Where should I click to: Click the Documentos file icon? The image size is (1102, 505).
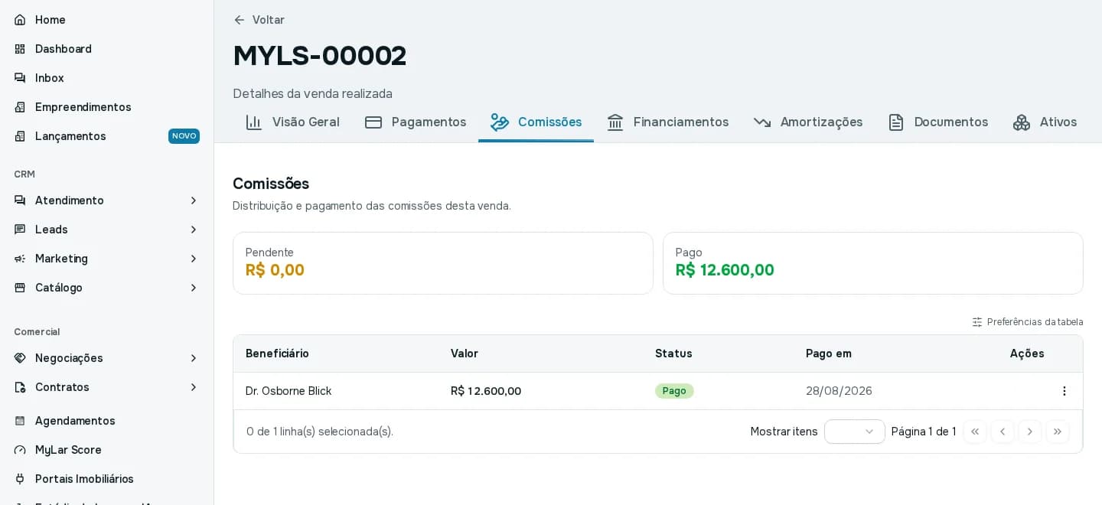[896, 122]
